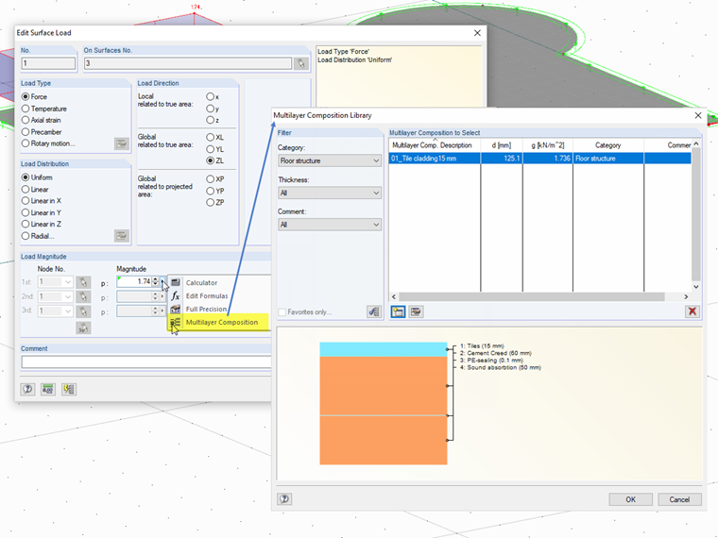Open the Comment filter dropdown
Screen dimensions: 718x538
tap(330, 225)
